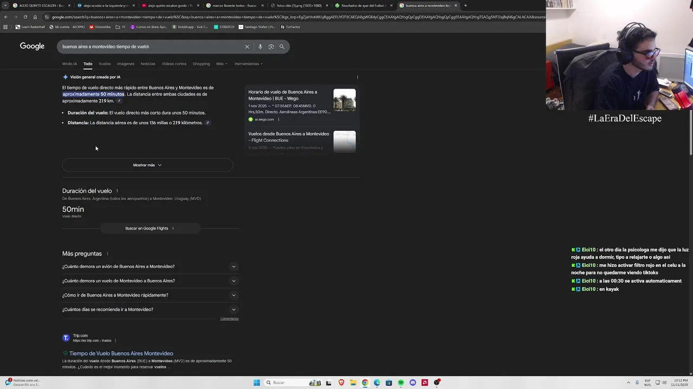This screenshot has width=693, height=389.
Task: Open the Más filter dropdown
Action: tap(221, 64)
